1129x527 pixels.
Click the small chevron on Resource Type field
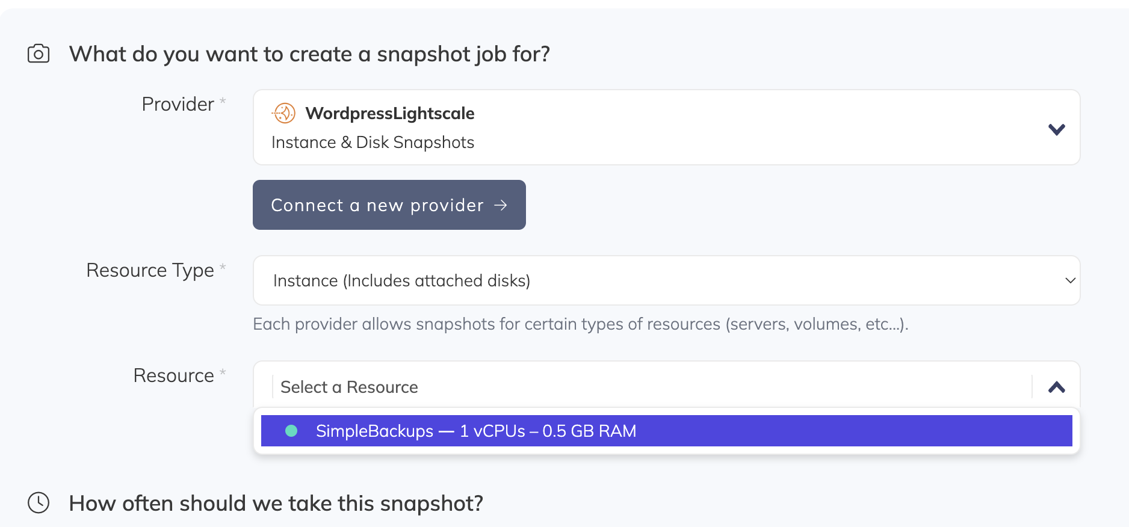coord(1070,280)
